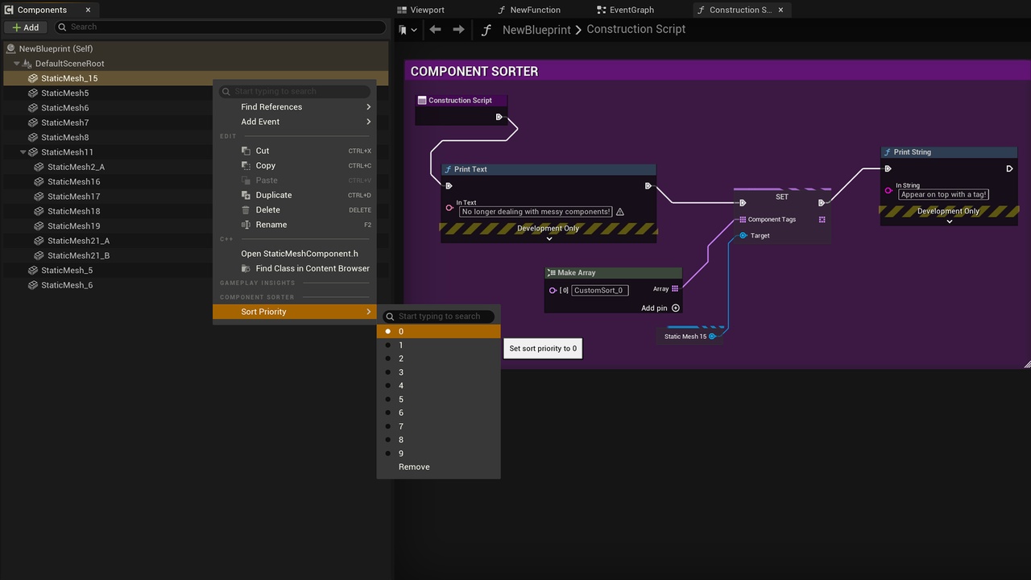
Task: Click Remove in sort priority submenu
Action: (439, 467)
